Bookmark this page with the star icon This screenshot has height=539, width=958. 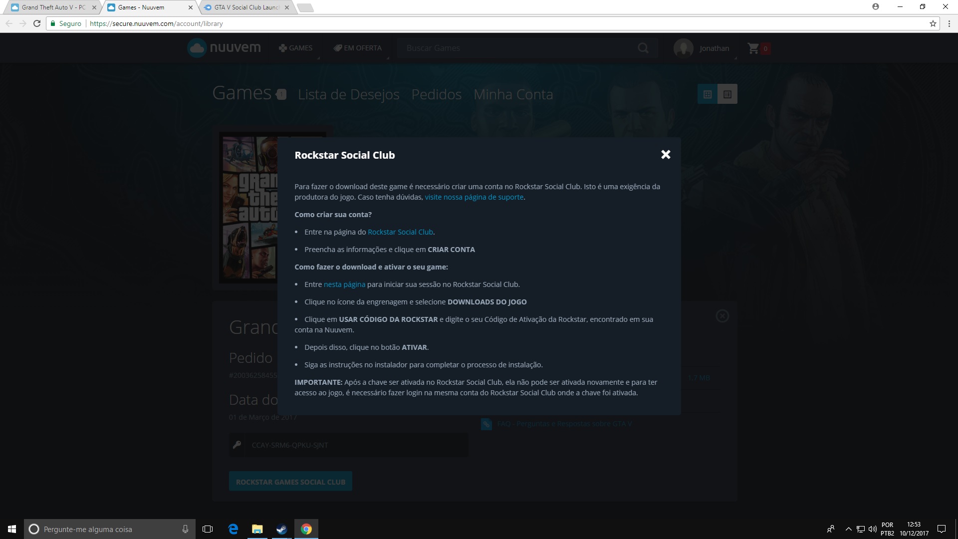[933, 23]
